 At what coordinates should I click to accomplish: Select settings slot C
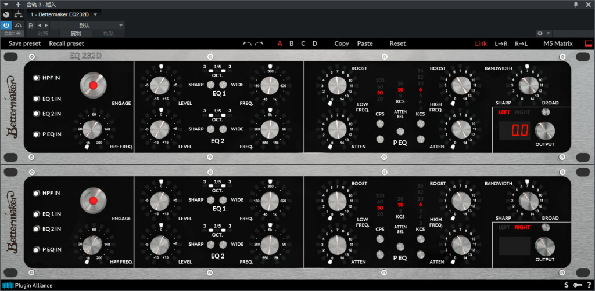[x=303, y=43]
